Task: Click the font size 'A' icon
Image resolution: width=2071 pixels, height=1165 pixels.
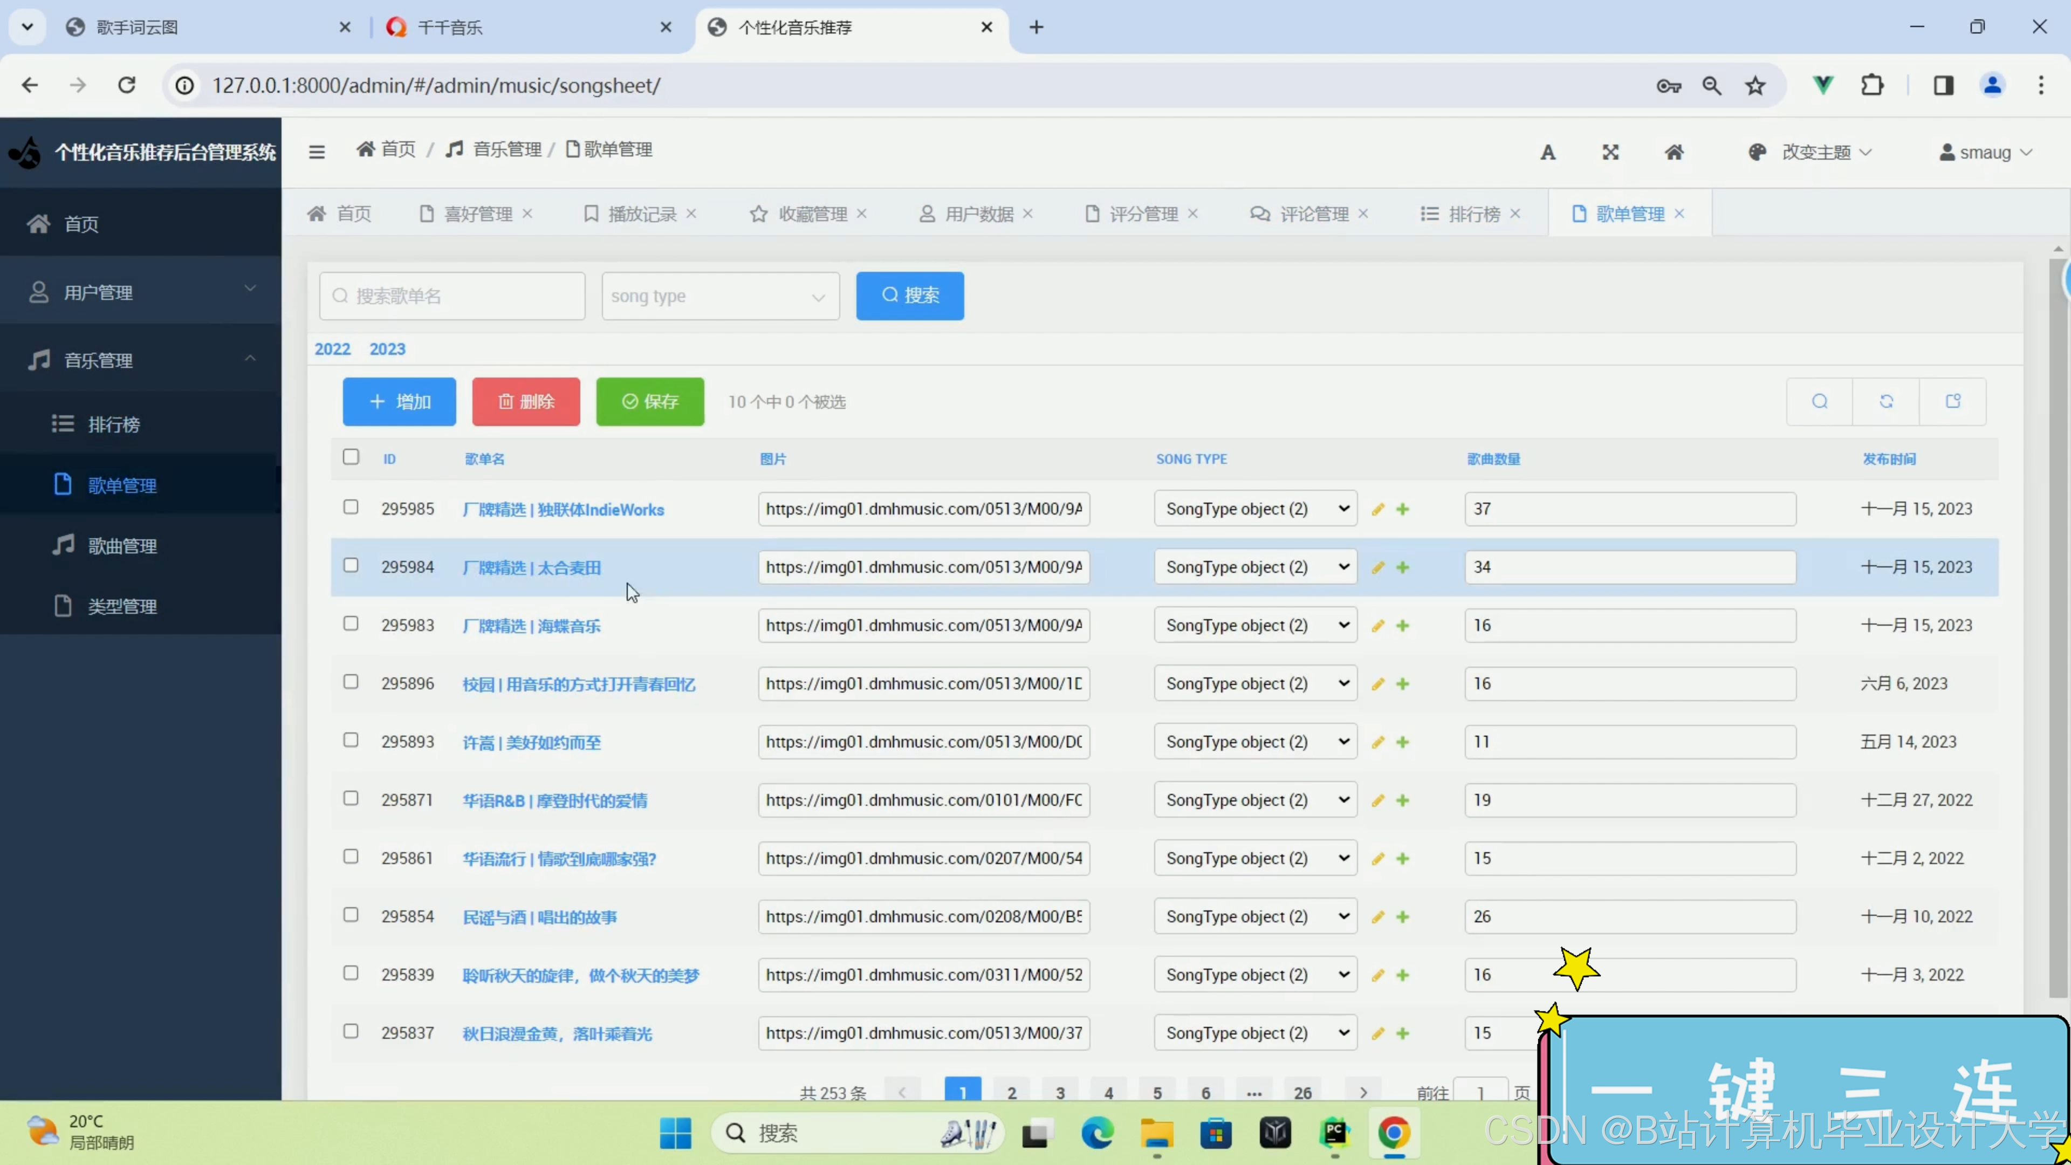Action: (x=1548, y=153)
